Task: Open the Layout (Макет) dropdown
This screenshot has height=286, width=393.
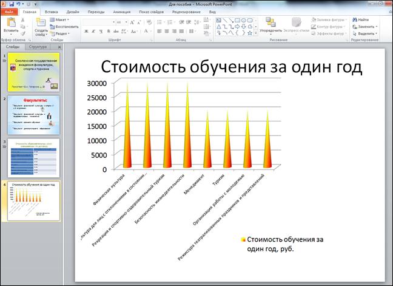Action: coord(62,19)
